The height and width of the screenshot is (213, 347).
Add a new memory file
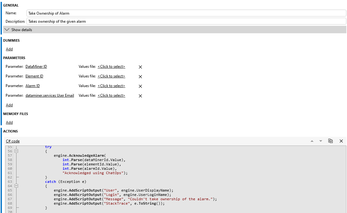9,123
